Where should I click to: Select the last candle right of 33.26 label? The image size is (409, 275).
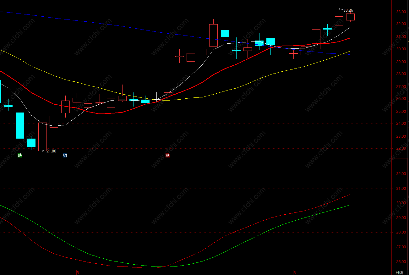351,17
